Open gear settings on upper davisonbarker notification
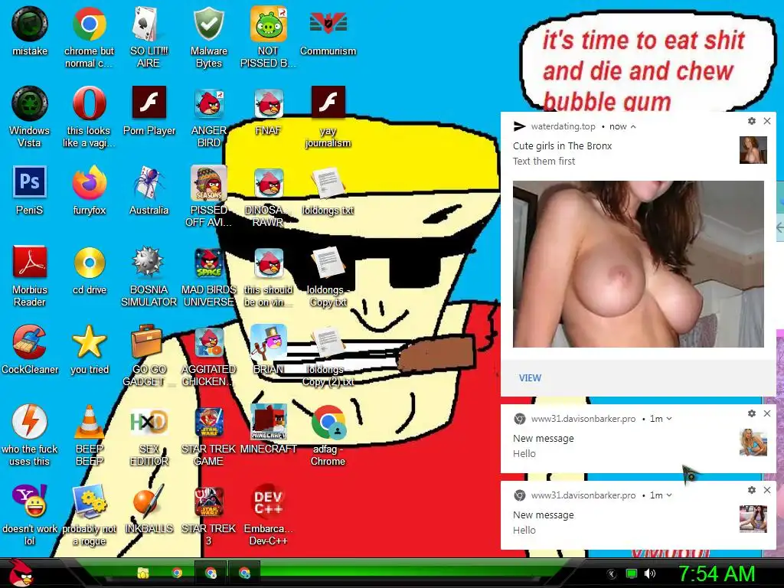This screenshot has height=588, width=784. (x=752, y=413)
